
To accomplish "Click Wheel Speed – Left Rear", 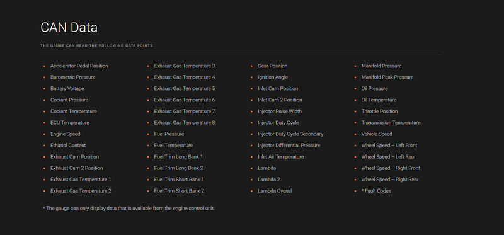I will click(388, 157).
